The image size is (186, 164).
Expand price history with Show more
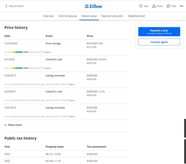click(x=15, y=125)
